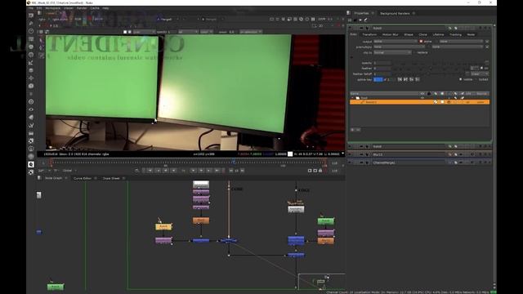Open the Transform nodes move icon
The image size is (523, 294).
(x=31, y=78)
